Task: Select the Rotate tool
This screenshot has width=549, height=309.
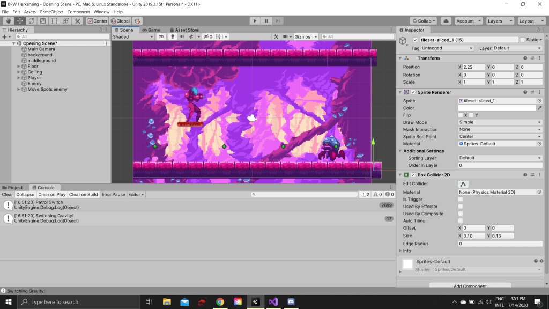Action: [31, 21]
